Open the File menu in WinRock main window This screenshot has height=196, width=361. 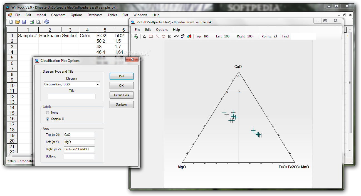(18, 15)
